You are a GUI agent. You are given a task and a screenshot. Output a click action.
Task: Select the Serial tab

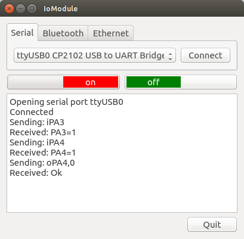point(22,33)
